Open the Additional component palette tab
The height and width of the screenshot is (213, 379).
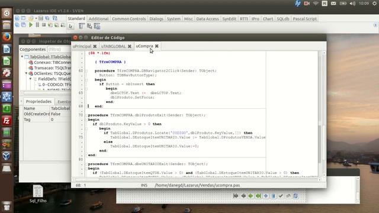tap(98, 18)
